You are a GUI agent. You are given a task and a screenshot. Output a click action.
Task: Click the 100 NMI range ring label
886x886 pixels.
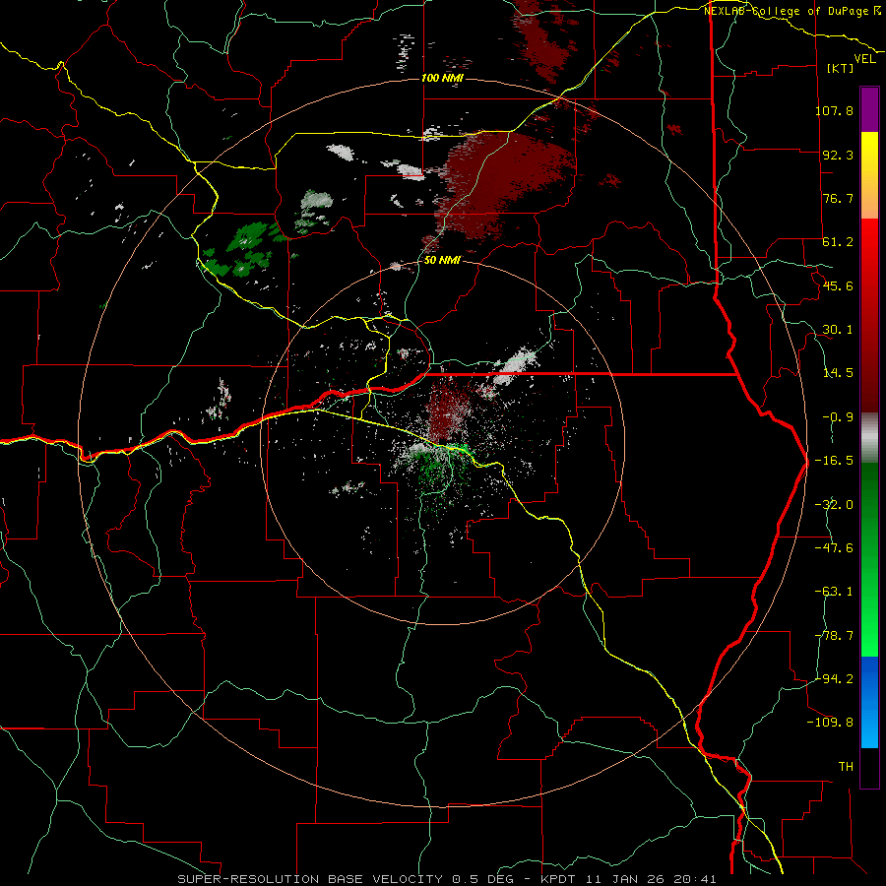click(x=442, y=78)
